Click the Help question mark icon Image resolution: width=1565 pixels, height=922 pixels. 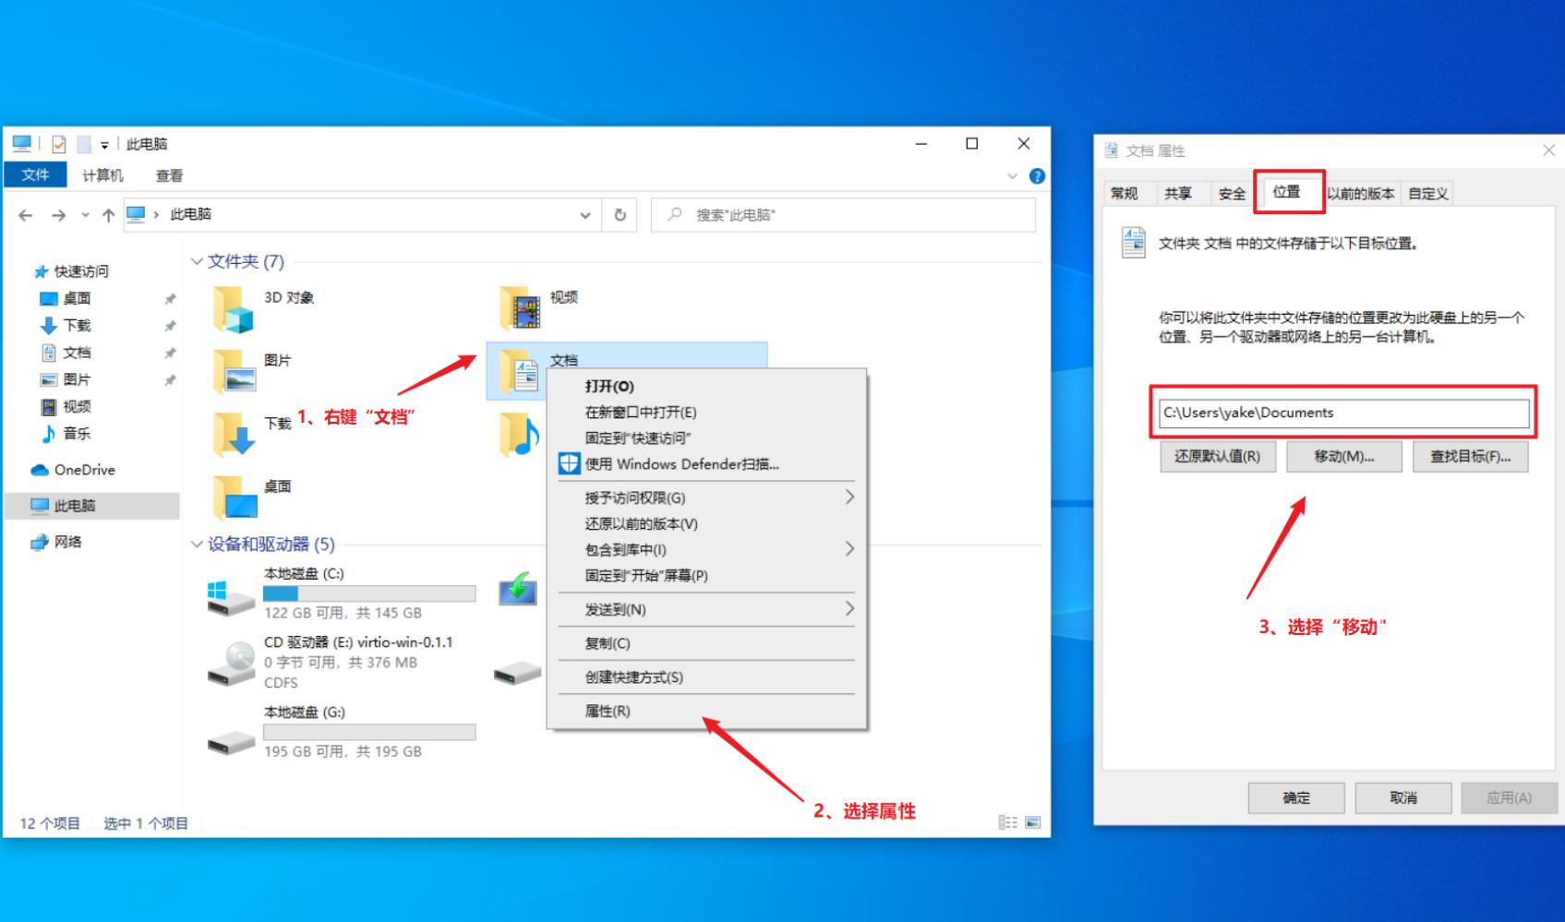[x=1037, y=175]
